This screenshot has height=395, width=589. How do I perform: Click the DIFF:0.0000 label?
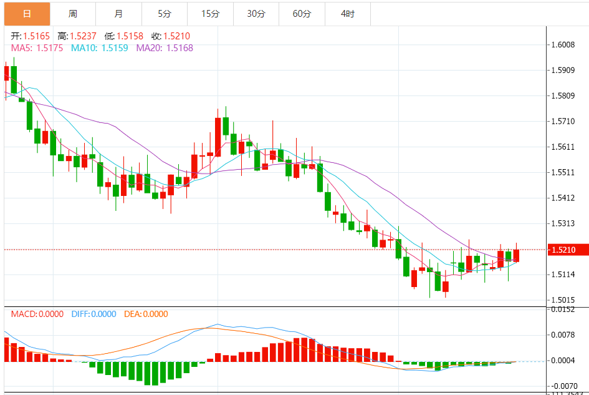coord(94,314)
